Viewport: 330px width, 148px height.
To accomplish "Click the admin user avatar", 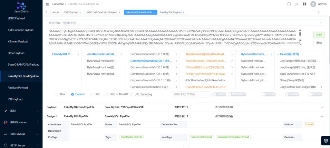I will point(313,4).
